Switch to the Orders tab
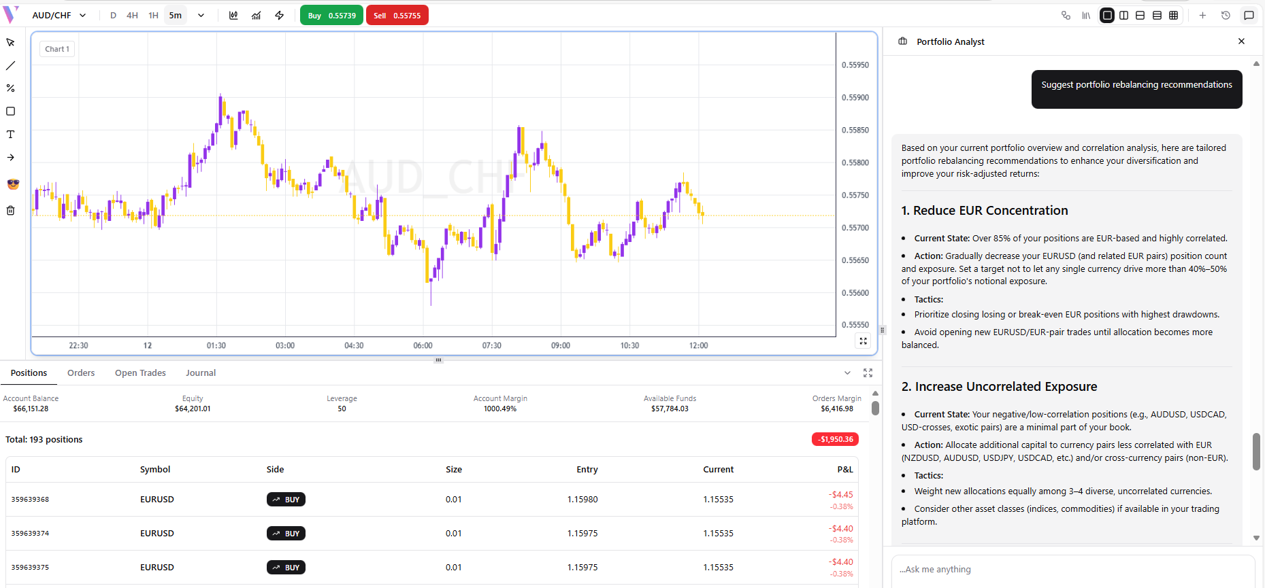This screenshot has height=588, width=1265. pyautogui.click(x=81, y=373)
